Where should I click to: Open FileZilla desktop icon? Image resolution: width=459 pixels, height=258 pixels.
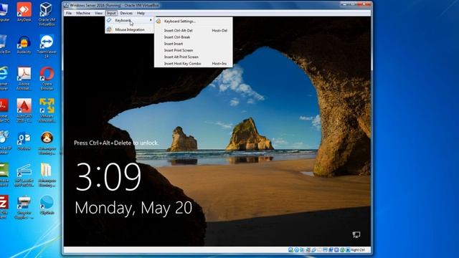click(x=4, y=207)
